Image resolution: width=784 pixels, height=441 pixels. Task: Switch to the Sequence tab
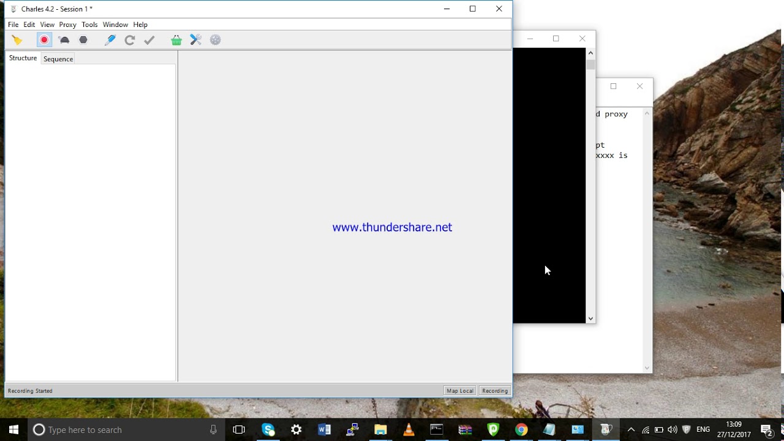[58, 59]
